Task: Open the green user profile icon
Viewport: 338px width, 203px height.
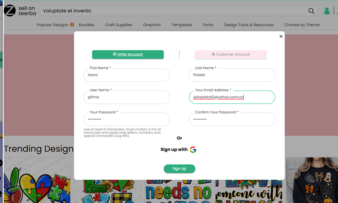Action: pos(327,11)
